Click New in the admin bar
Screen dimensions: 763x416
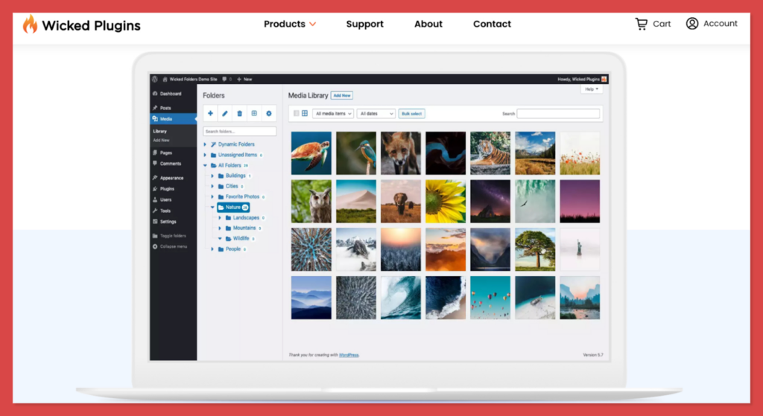244,79
